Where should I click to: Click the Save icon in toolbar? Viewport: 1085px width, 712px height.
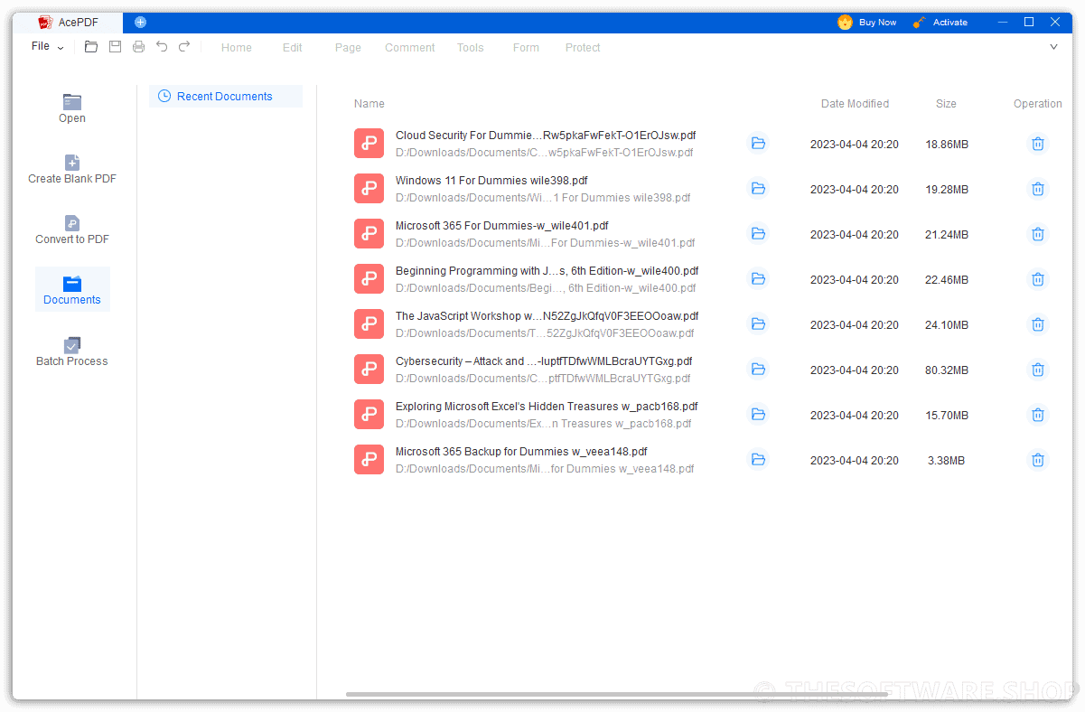[x=115, y=47]
